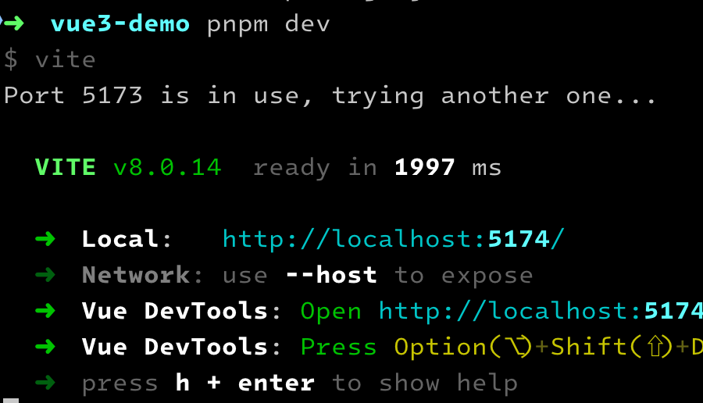Click the 'VITE' label text
Image resolution: width=703 pixels, height=403 pixels.
tap(66, 167)
